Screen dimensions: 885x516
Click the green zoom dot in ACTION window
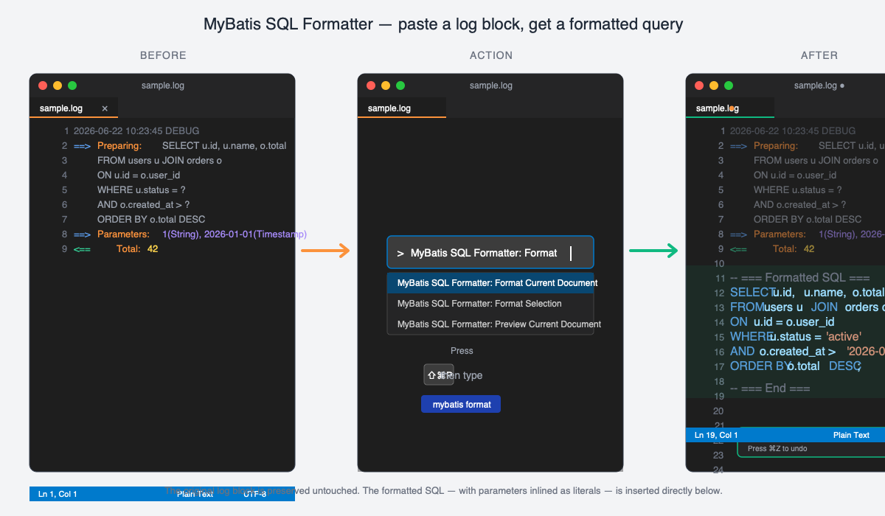pos(400,86)
